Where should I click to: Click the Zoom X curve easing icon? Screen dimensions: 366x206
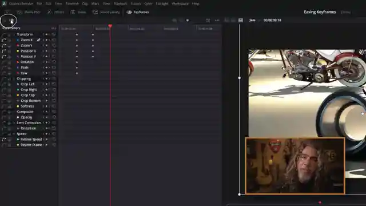(x=4, y=40)
